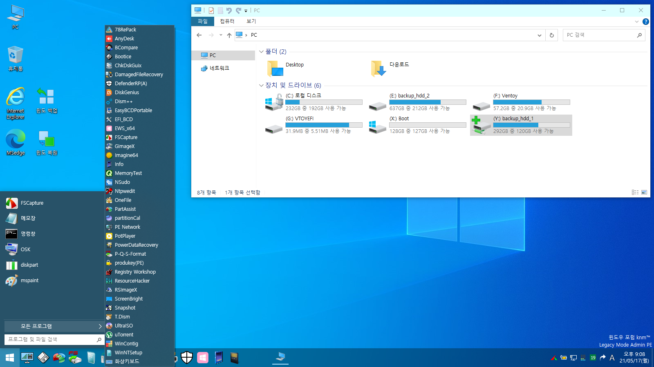654x367 pixels.
Task: Click taskbar clock 오후 9:08
Action: pyautogui.click(x=634, y=358)
